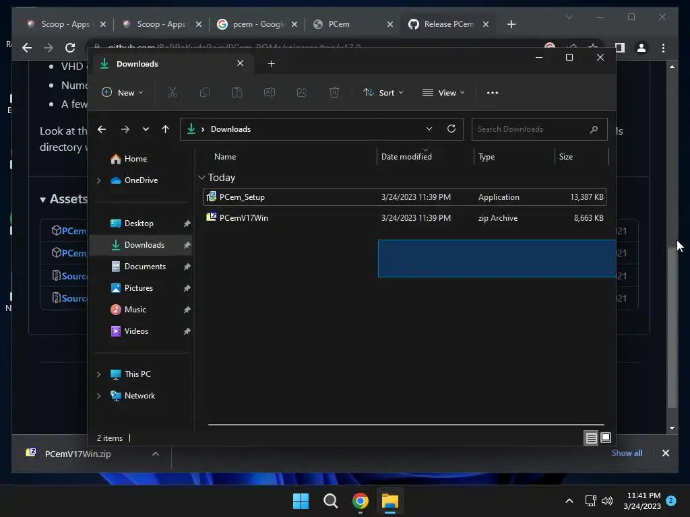Open Chrome profile avatar icon
This screenshot has width=690, height=517.
tap(641, 48)
